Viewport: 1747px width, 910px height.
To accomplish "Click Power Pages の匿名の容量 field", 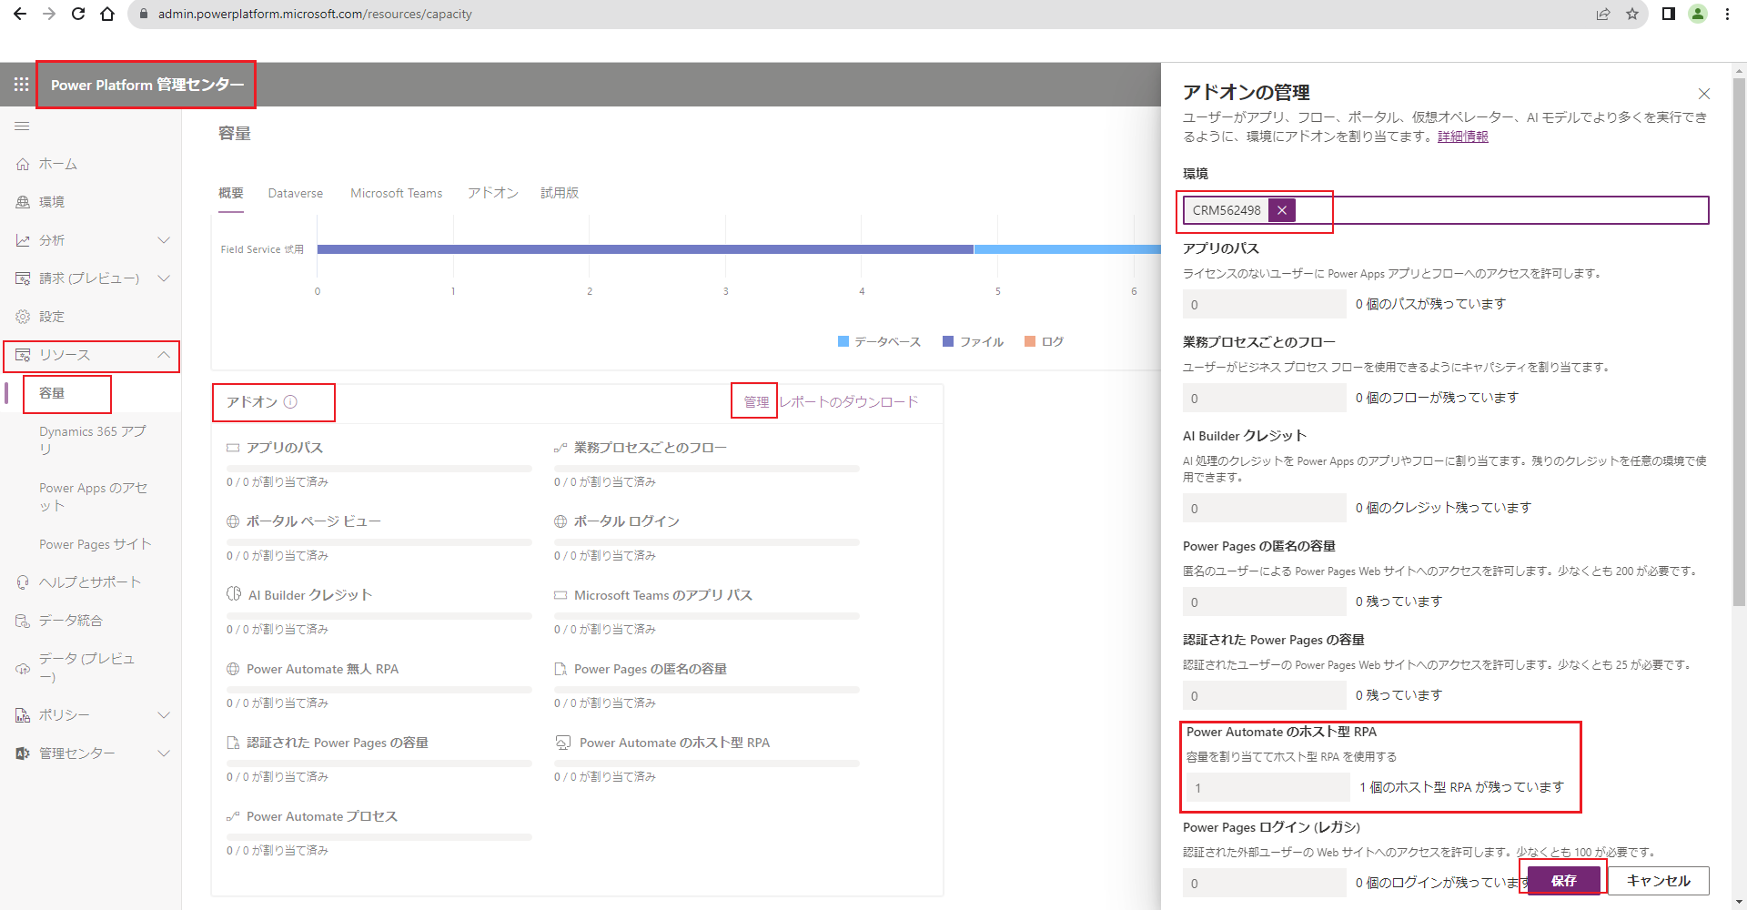I will [1265, 602].
